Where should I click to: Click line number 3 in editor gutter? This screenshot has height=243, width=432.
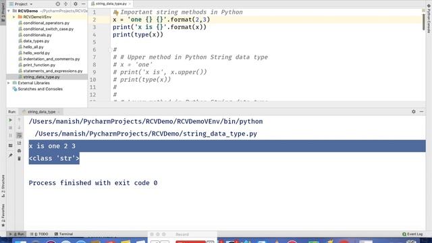[x=94, y=27]
